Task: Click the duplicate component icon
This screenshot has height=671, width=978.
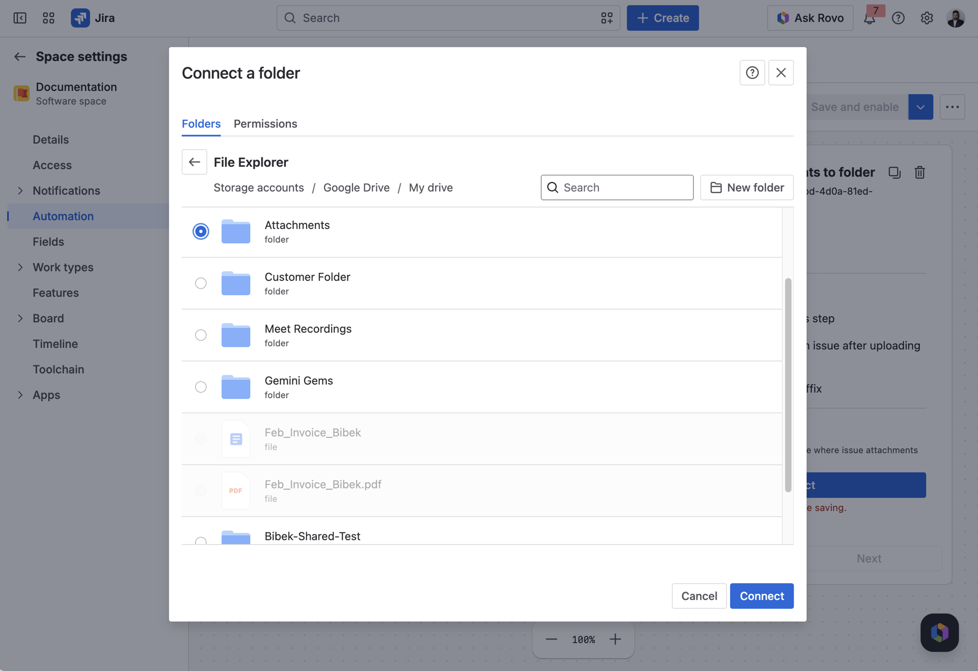Action: (x=894, y=172)
